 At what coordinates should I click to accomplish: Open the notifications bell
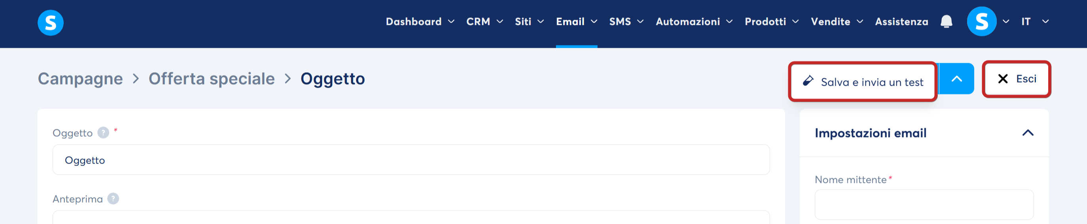pyautogui.click(x=946, y=21)
